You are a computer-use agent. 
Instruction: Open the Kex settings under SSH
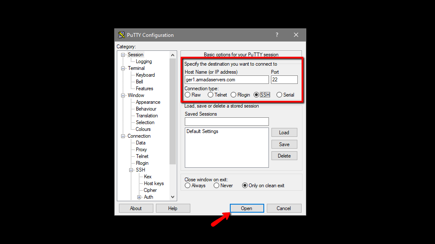click(x=147, y=176)
